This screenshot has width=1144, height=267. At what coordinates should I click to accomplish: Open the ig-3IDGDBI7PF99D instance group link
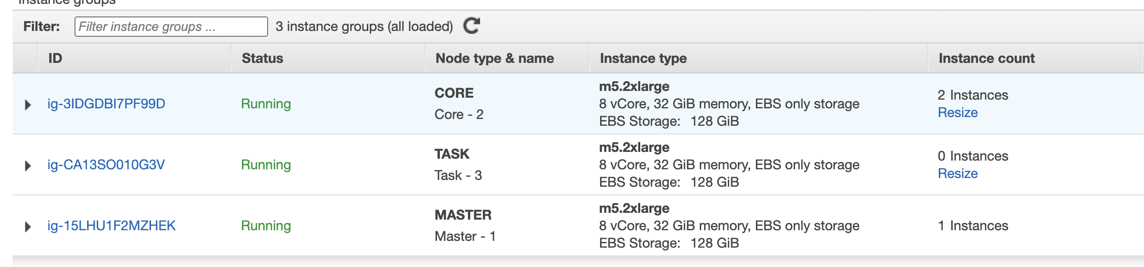[x=106, y=104]
